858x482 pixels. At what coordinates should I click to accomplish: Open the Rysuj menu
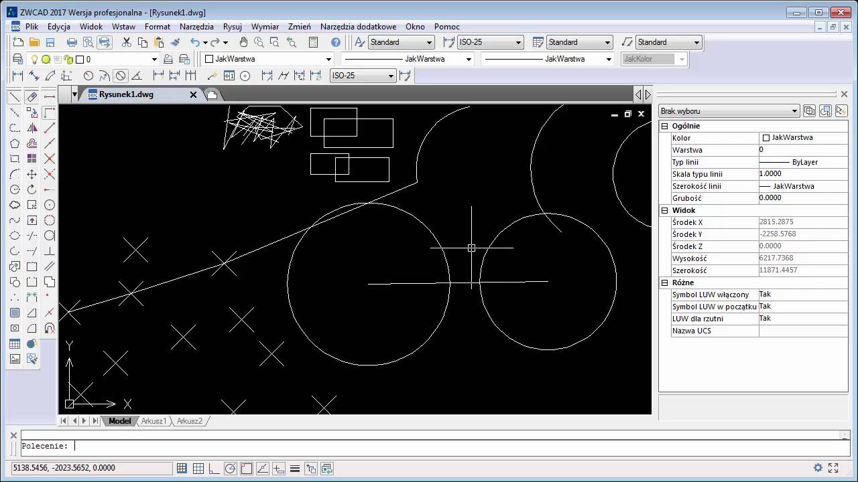(x=233, y=27)
